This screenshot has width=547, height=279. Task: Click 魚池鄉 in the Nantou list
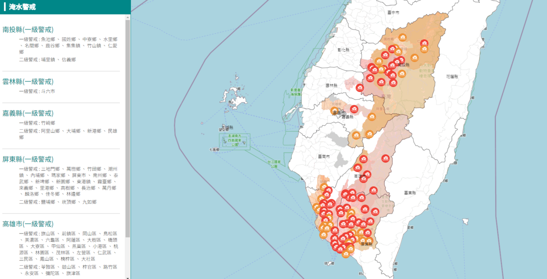pos(48,40)
